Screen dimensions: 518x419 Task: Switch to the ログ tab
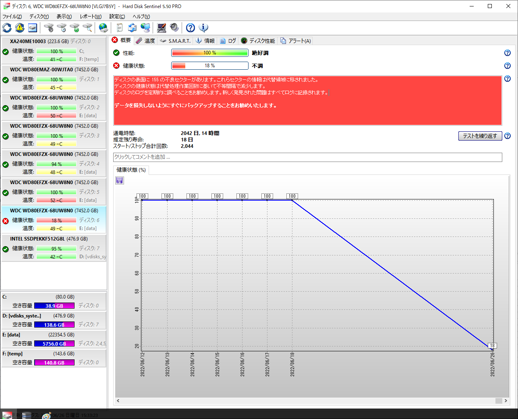(x=228, y=41)
